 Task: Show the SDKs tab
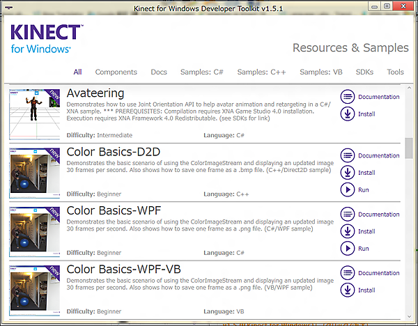(364, 72)
